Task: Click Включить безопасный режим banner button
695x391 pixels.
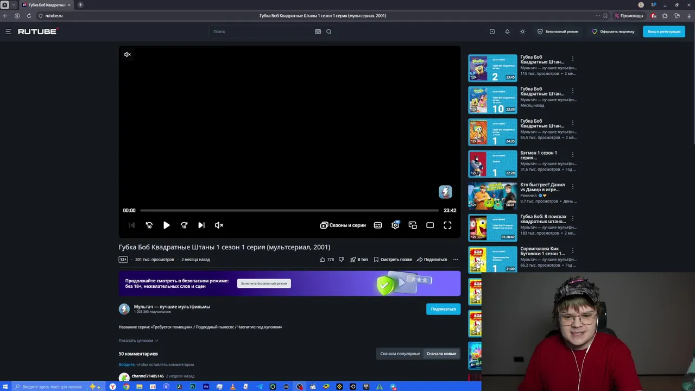Action: tap(264, 283)
